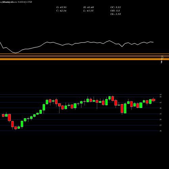Click the "OL: 5.83" reading

116,14
